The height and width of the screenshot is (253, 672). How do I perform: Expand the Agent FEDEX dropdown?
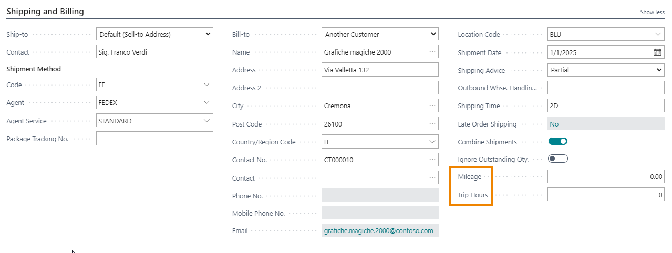point(206,102)
